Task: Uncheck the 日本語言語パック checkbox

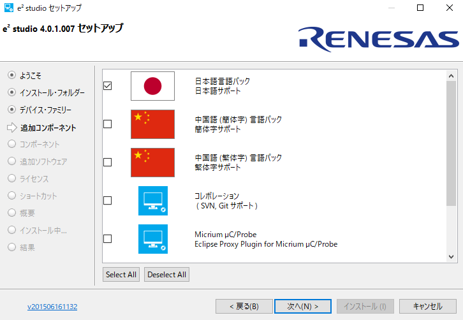Action: point(108,86)
